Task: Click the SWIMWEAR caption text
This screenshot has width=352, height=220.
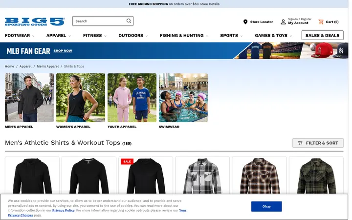Action: 169,127
